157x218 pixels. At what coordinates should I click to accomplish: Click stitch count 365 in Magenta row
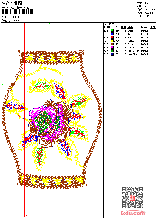(x=117, y=48)
